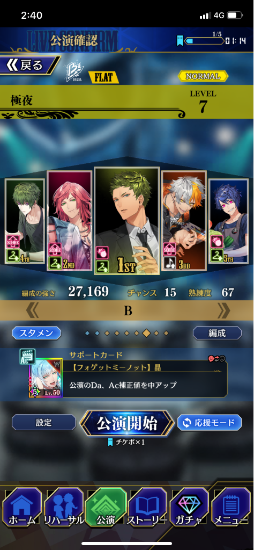Toggle the support card swap faces icon
This screenshot has width=254, height=550.
(216, 358)
